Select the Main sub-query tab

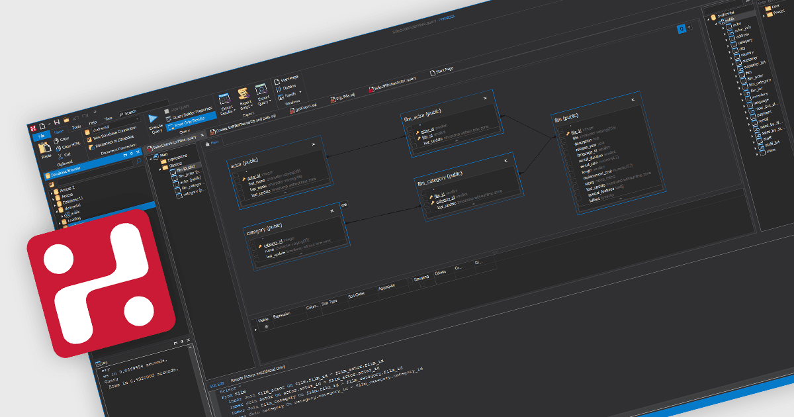tap(212, 143)
